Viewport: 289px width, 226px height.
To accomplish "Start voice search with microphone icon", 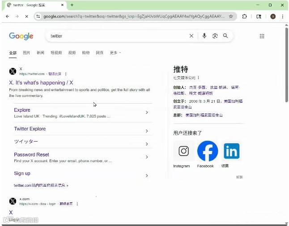I will point(204,36).
